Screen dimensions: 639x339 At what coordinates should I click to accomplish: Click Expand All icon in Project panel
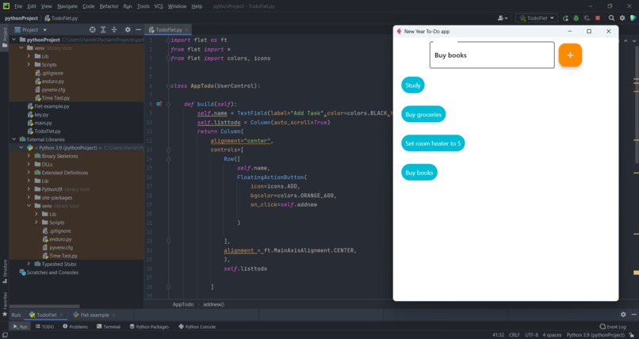(x=103, y=30)
